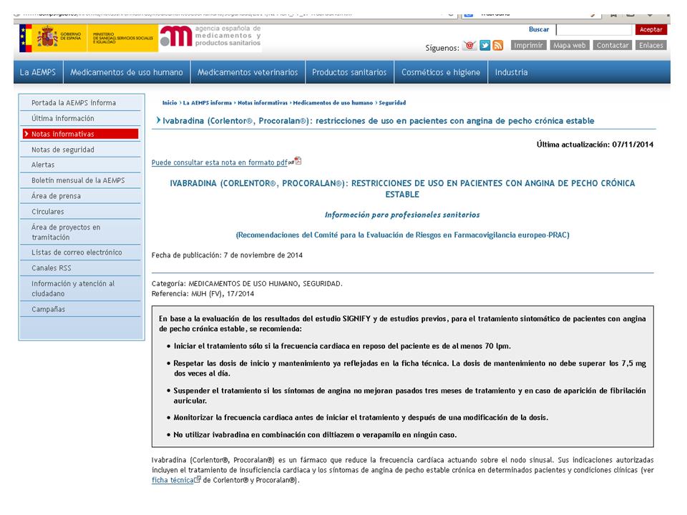Go to Alertas in the sidebar
This screenshot has height=515, width=687.
[43, 165]
